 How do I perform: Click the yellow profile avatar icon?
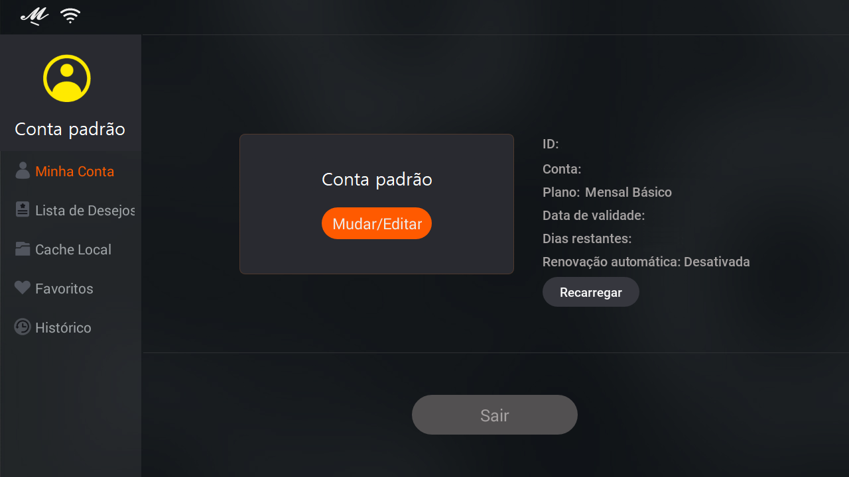tap(67, 78)
